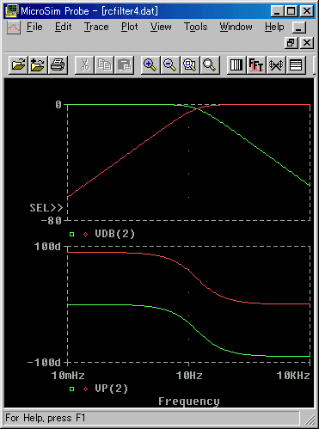This screenshot has height=429, width=319.
Task: Select the Zoom Area magnifier icon
Action: (190, 65)
